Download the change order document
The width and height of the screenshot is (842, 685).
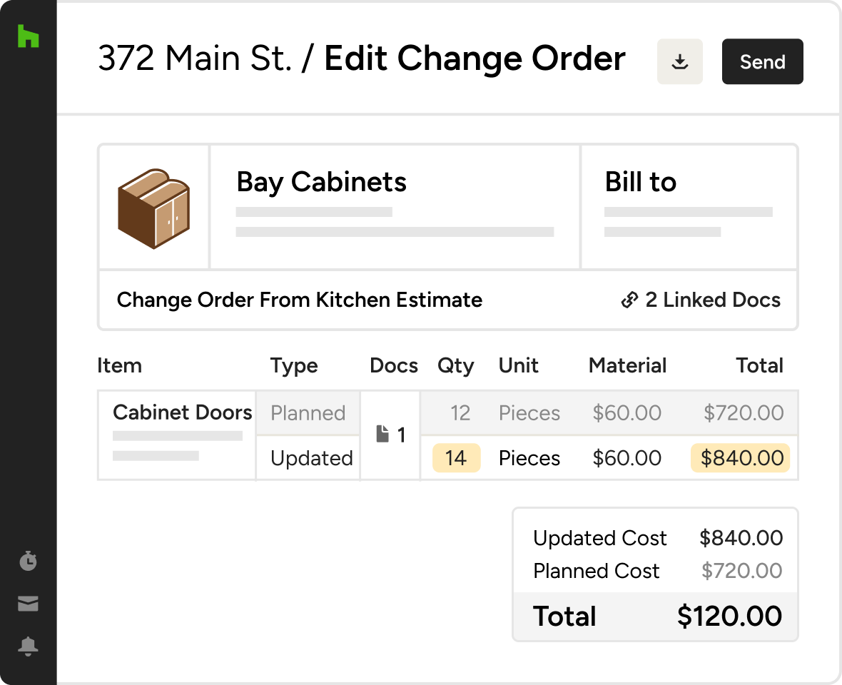coord(680,61)
